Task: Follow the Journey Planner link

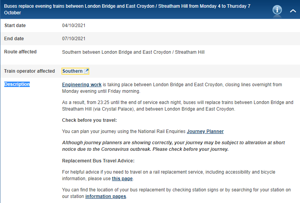Action: tap(205, 131)
